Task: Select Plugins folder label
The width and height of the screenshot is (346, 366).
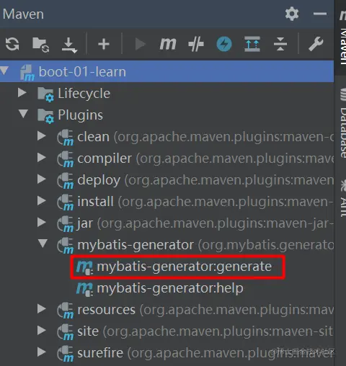Action: (81, 115)
